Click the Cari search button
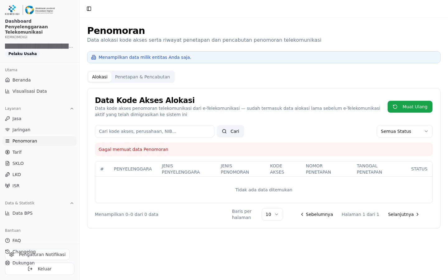 pos(231,131)
